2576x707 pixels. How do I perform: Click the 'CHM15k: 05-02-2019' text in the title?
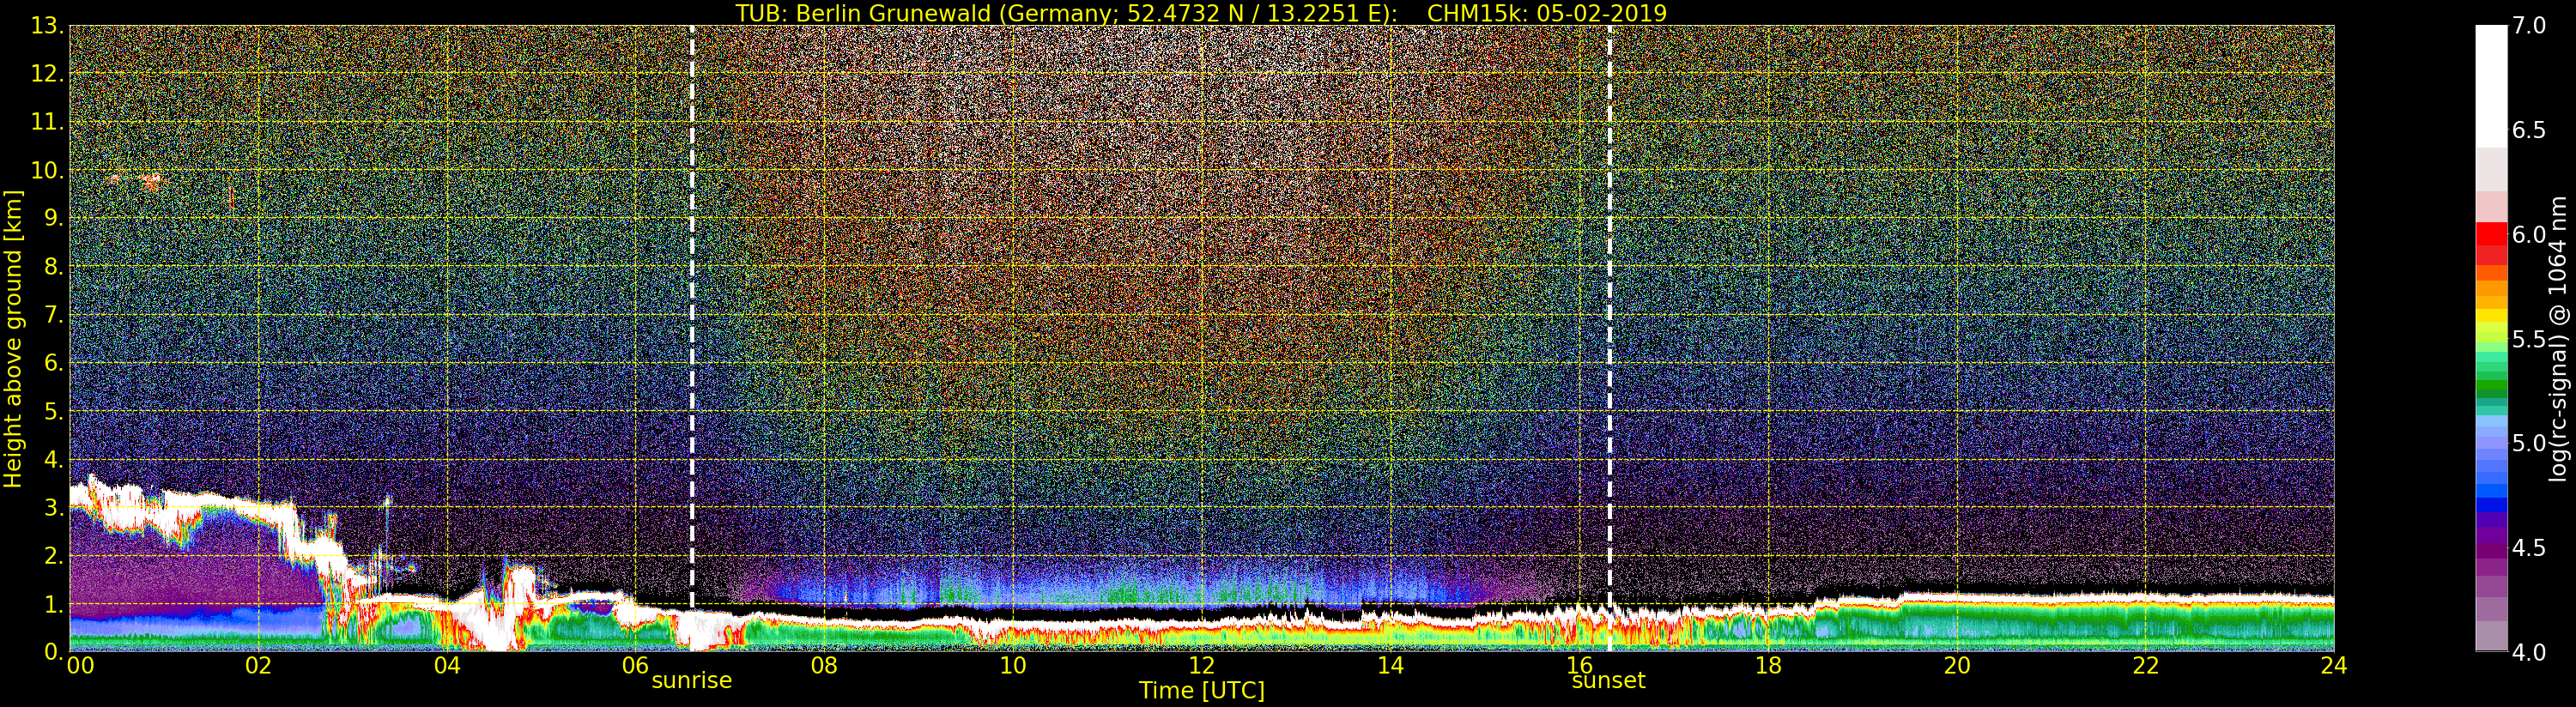(1547, 13)
